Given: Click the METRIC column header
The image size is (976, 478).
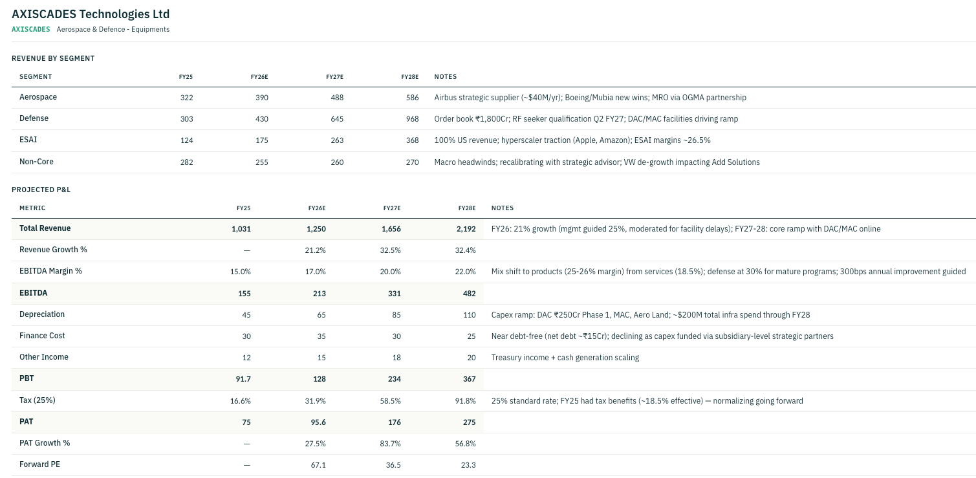Looking at the screenshot, I should click(x=32, y=208).
